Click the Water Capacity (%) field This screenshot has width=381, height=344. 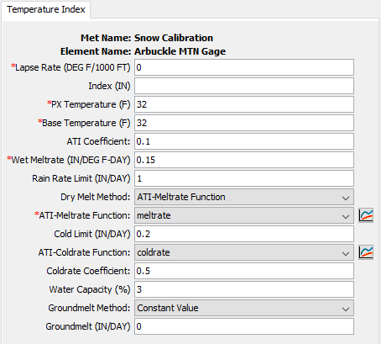[x=244, y=289]
